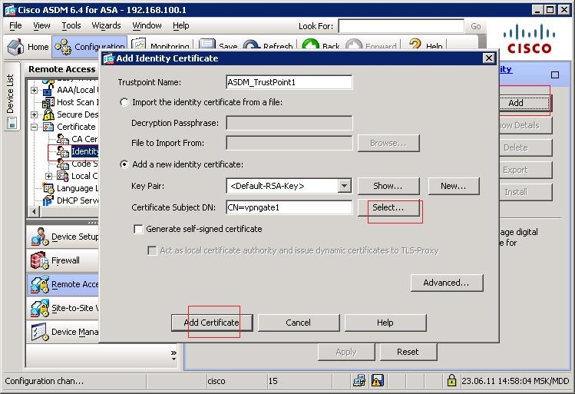Select the DHCP Server tree icon

[x=48, y=200]
